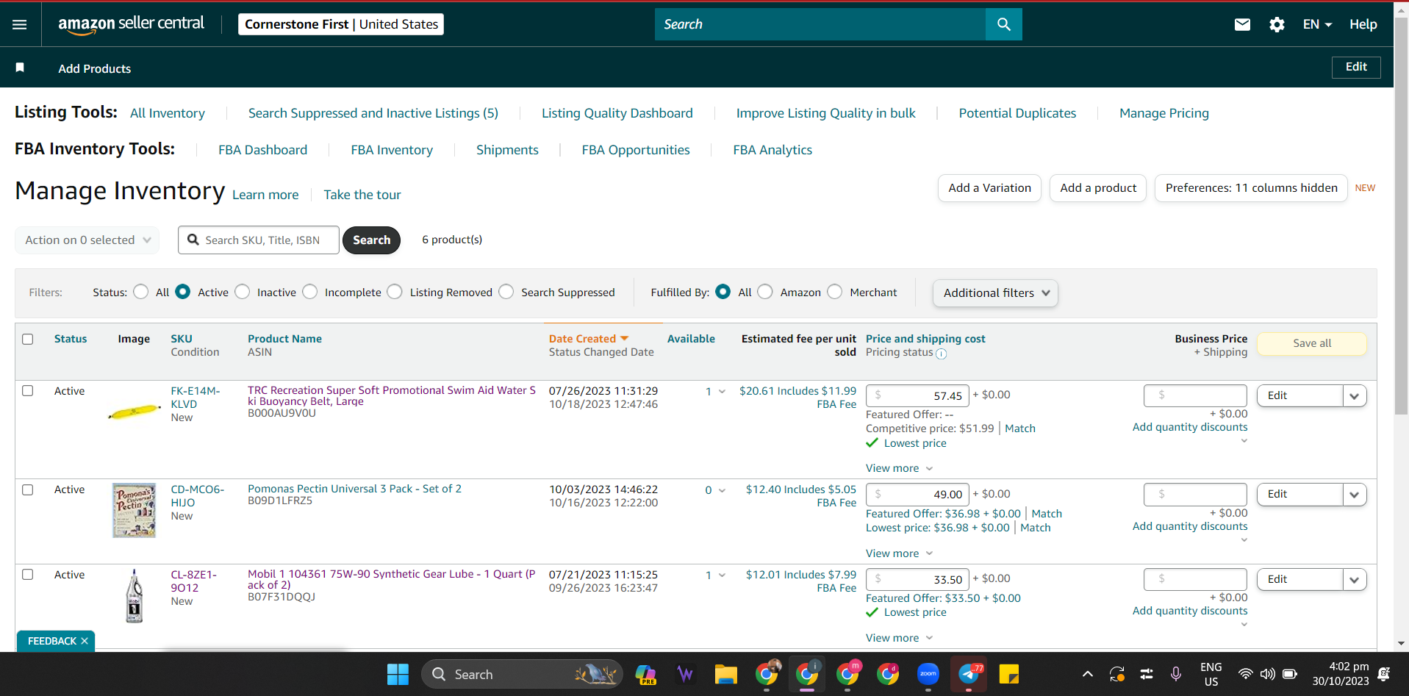Launch the purple W app in taskbar
This screenshot has width=1409, height=696.
[686, 674]
